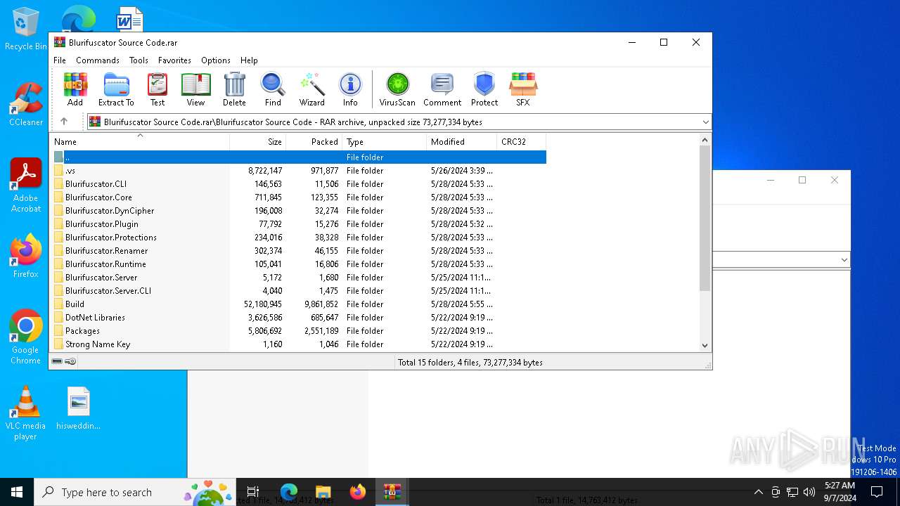Viewport: 900px width, 506px height.
Task: Open CCleaner desktop shortcut
Action: click(25, 105)
